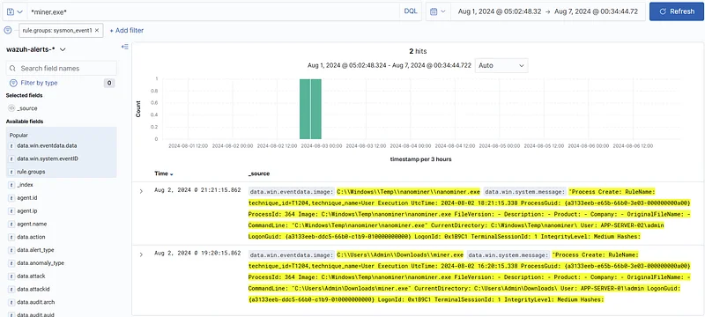Viewport: 705px width, 317px height.
Task: Collapse the fields sidebar
Action: tap(124, 47)
